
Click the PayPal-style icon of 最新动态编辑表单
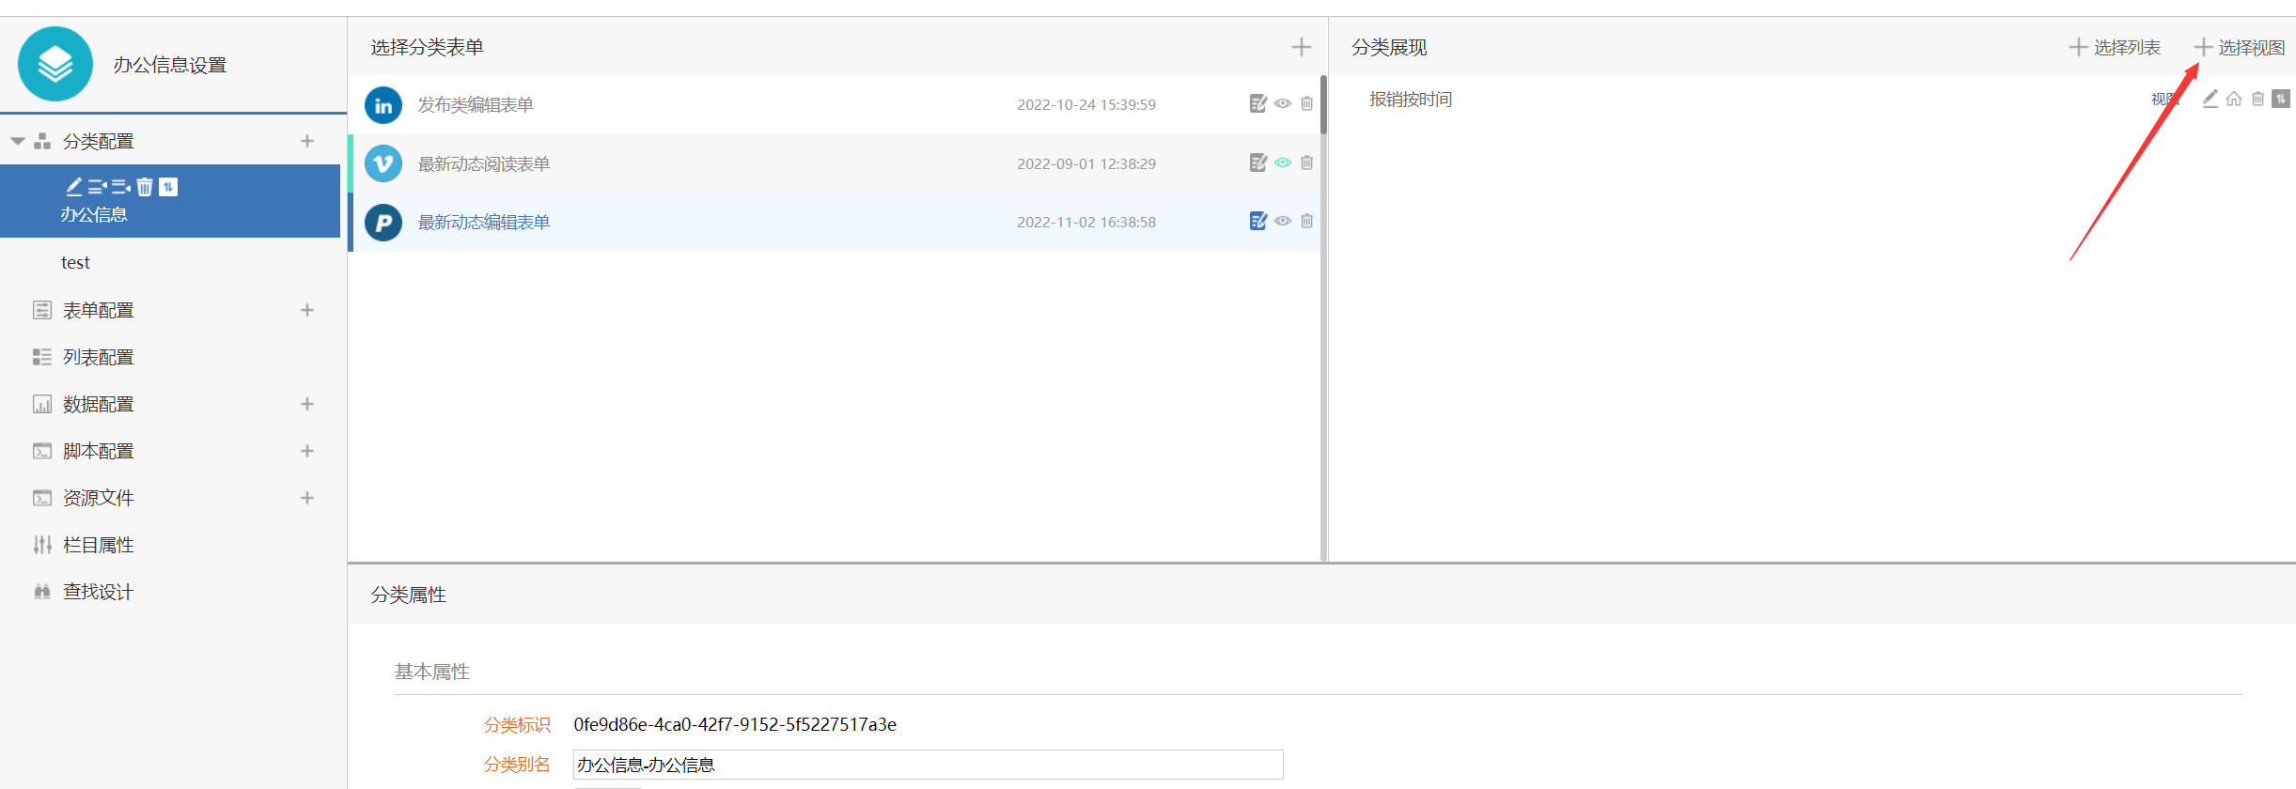tap(383, 223)
